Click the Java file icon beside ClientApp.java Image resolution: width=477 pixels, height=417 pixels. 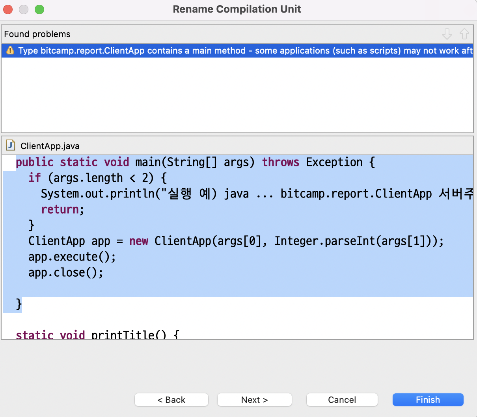[x=11, y=145]
